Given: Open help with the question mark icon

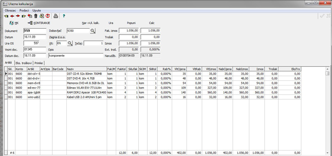Looking at the screenshot, I should click(64, 16).
